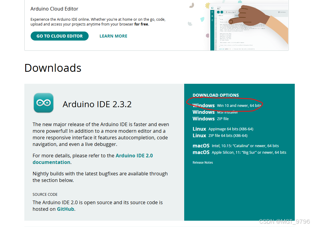
Task: Download macOS Apple Silicon Big Sur version
Action: coord(239,153)
